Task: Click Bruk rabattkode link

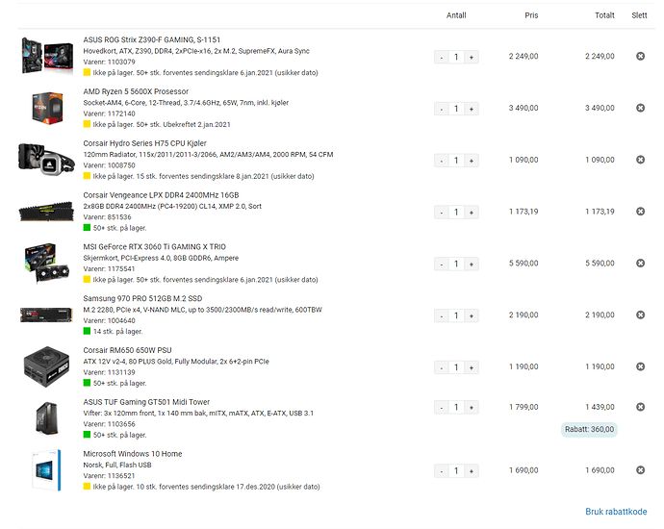Action: pos(616,512)
